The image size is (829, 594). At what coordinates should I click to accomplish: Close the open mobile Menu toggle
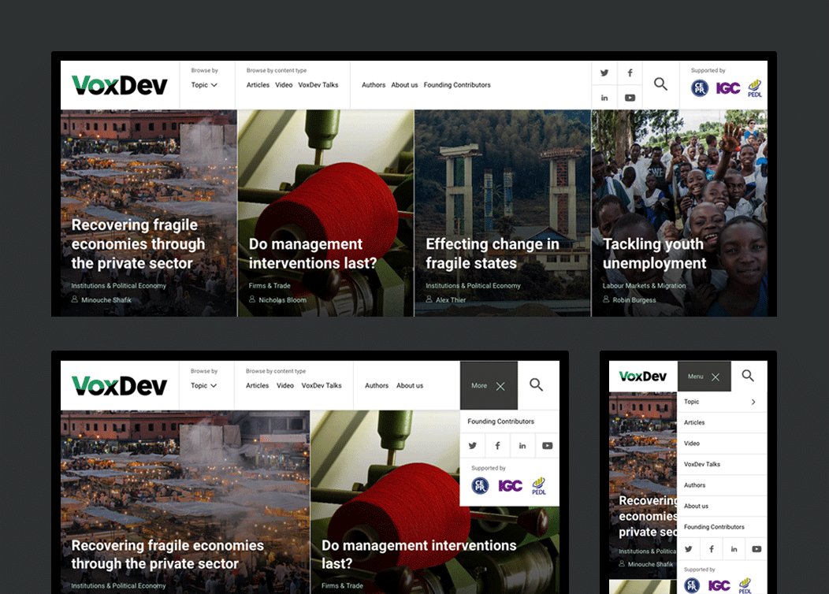click(715, 377)
